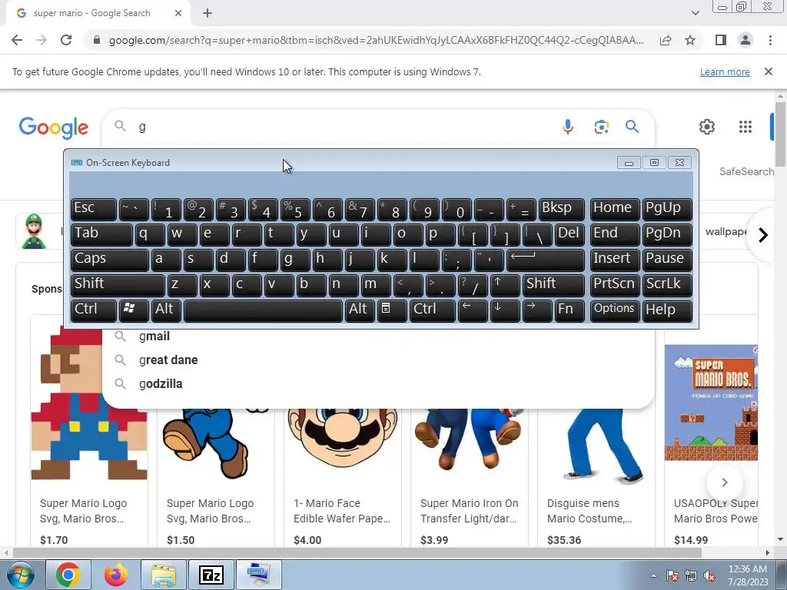
Task: Click the keyboard Tab key
Action: tap(101, 234)
